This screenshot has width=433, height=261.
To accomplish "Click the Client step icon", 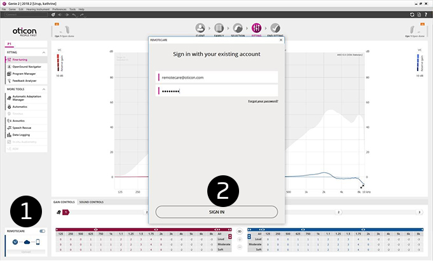I will click(x=200, y=28).
